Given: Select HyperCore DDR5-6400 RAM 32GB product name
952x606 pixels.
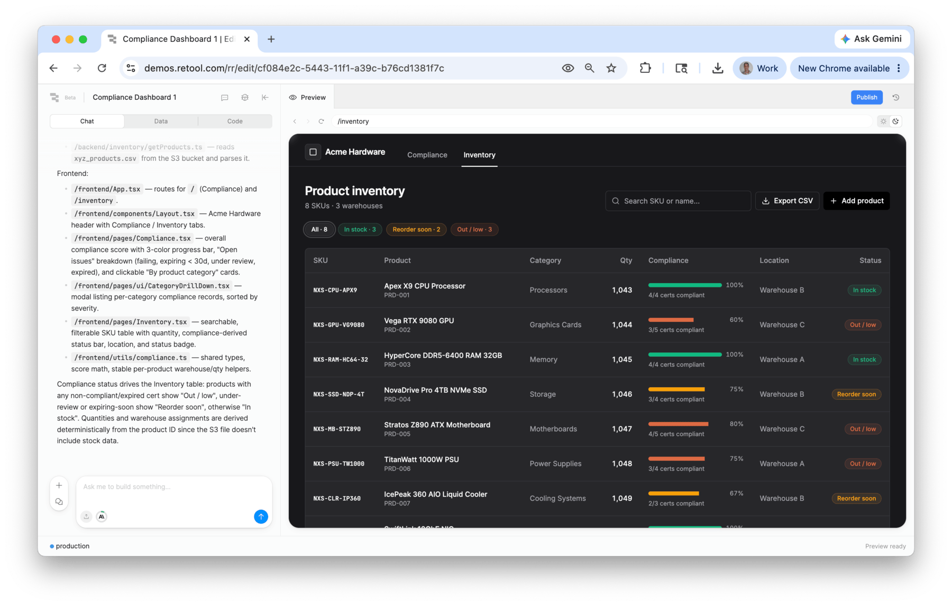Looking at the screenshot, I should click(443, 356).
